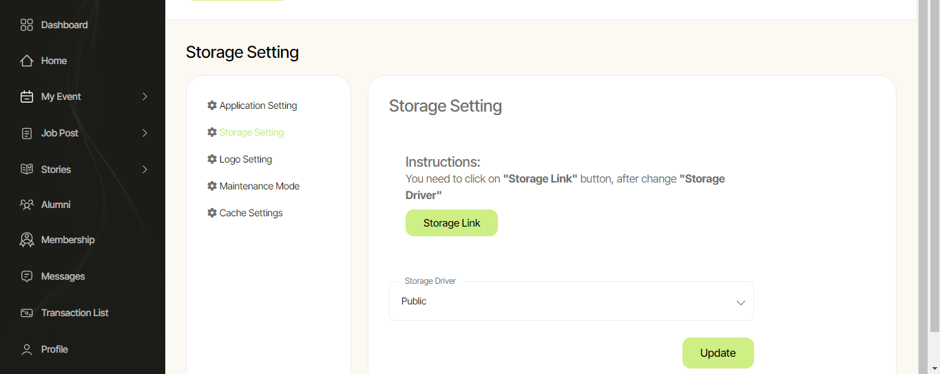Click the Home house icon

[27, 61]
